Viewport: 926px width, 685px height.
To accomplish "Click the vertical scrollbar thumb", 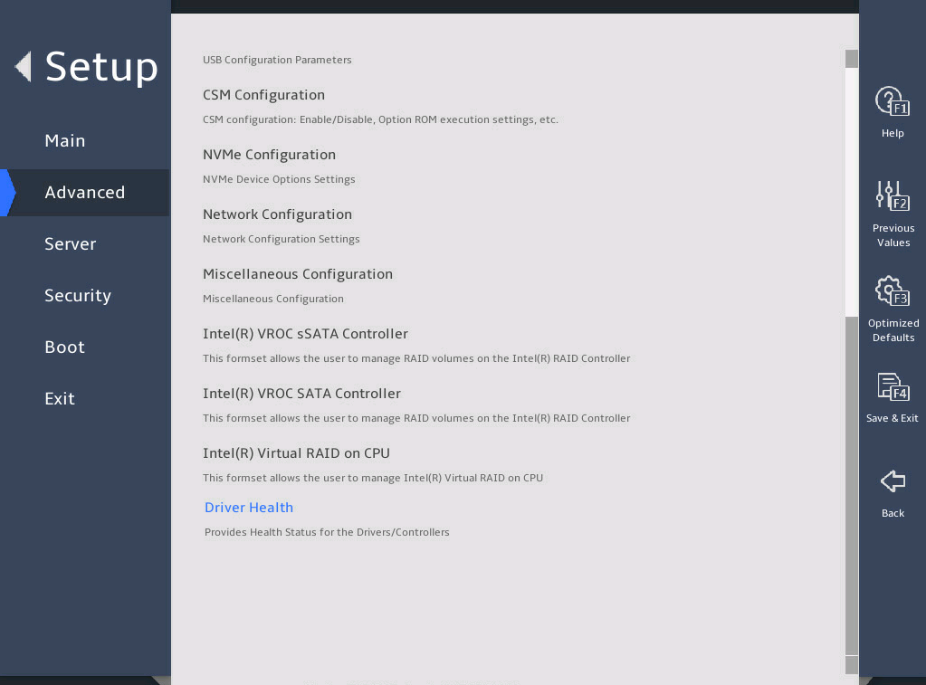I will point(851,485).
